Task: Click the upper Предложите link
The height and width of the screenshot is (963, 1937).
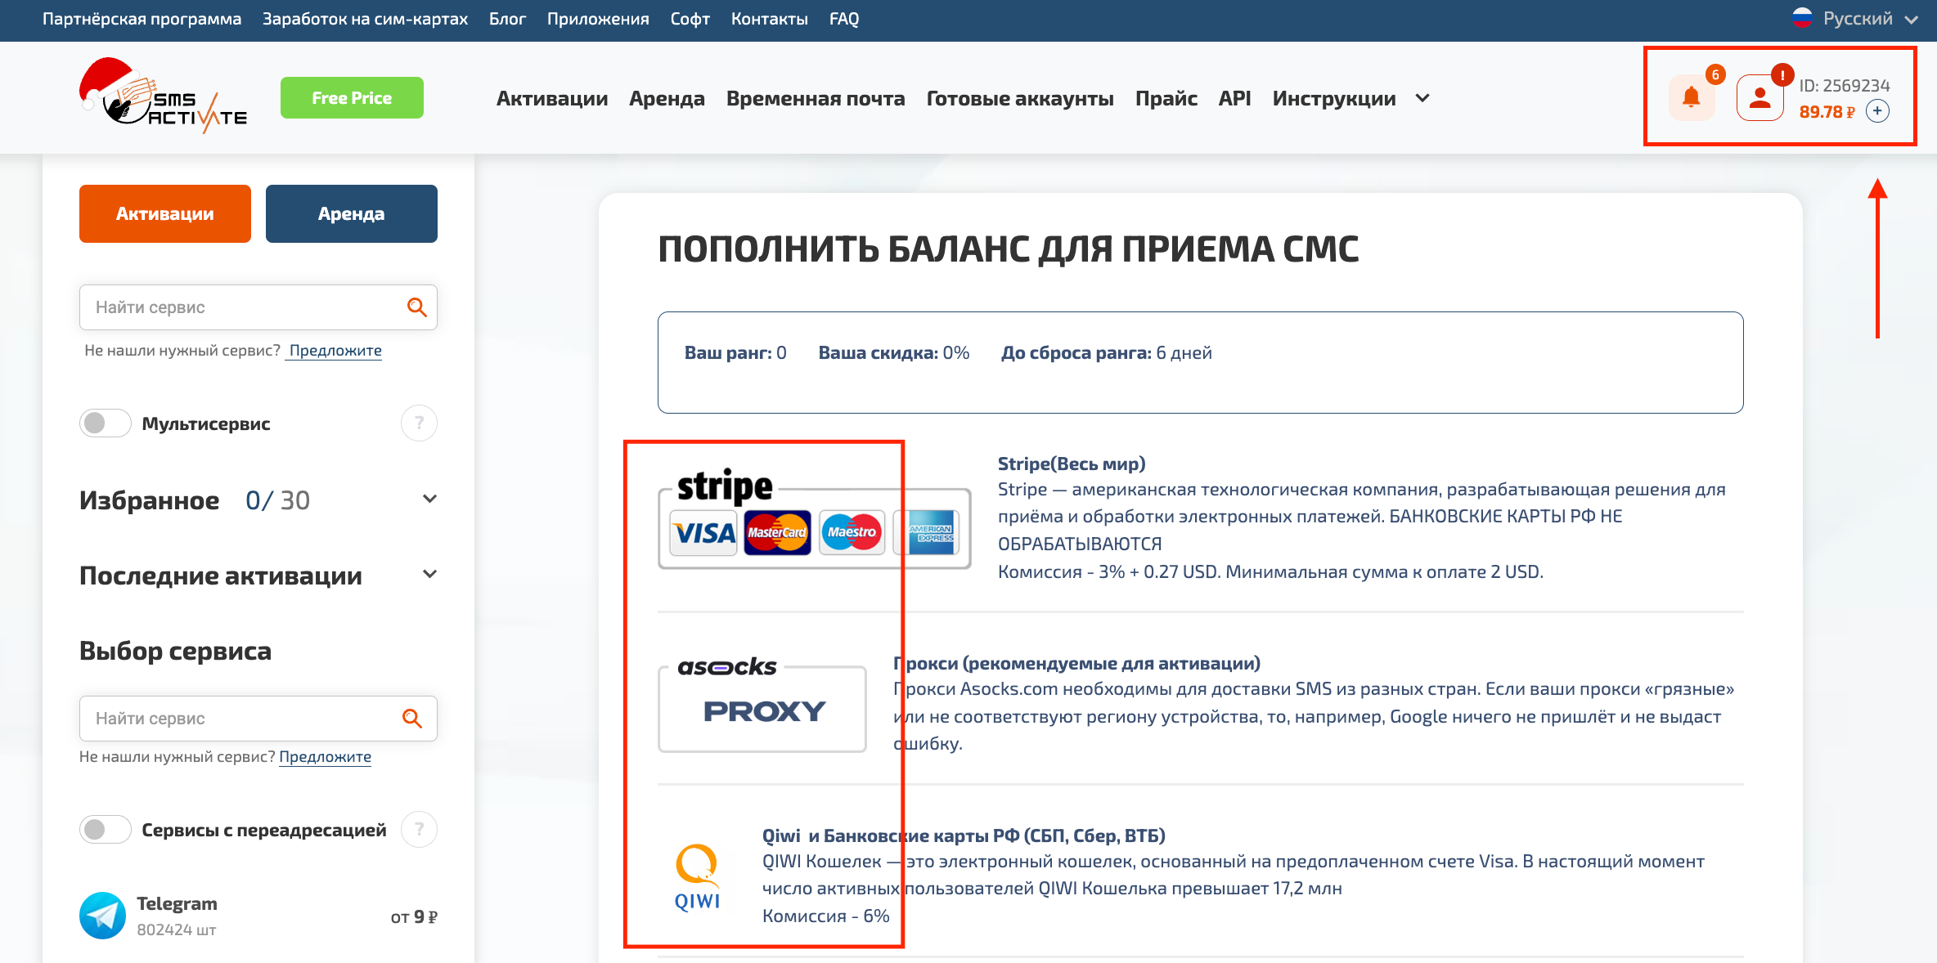Action: click(x=335, y=351)
